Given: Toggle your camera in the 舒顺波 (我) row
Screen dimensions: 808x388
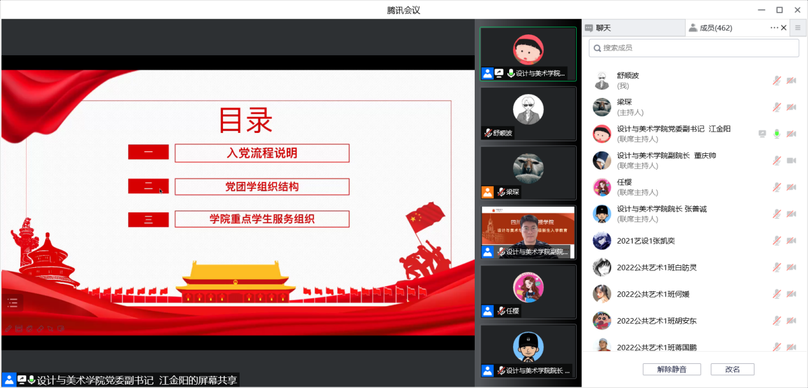Looking at the screenshot, I should point(791,80).
